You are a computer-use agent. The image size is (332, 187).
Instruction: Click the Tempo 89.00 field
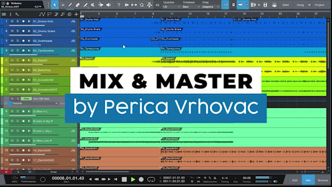247,178
